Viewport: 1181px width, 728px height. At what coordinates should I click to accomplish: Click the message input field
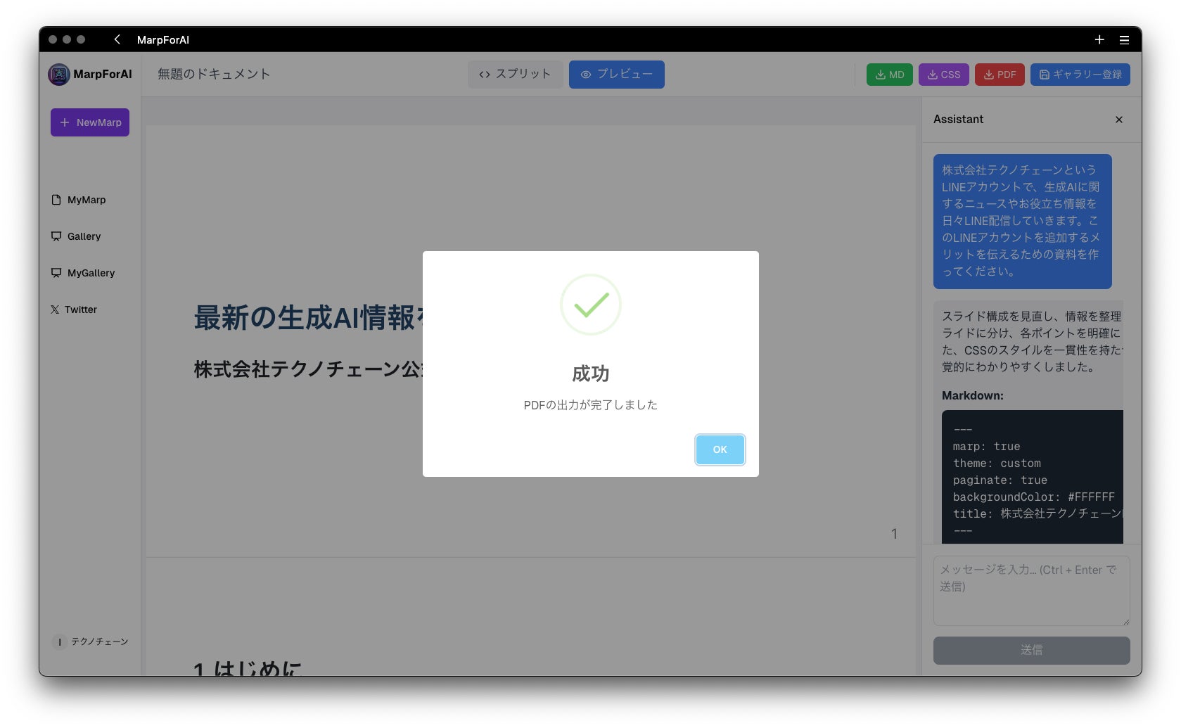pos(1032,591)
